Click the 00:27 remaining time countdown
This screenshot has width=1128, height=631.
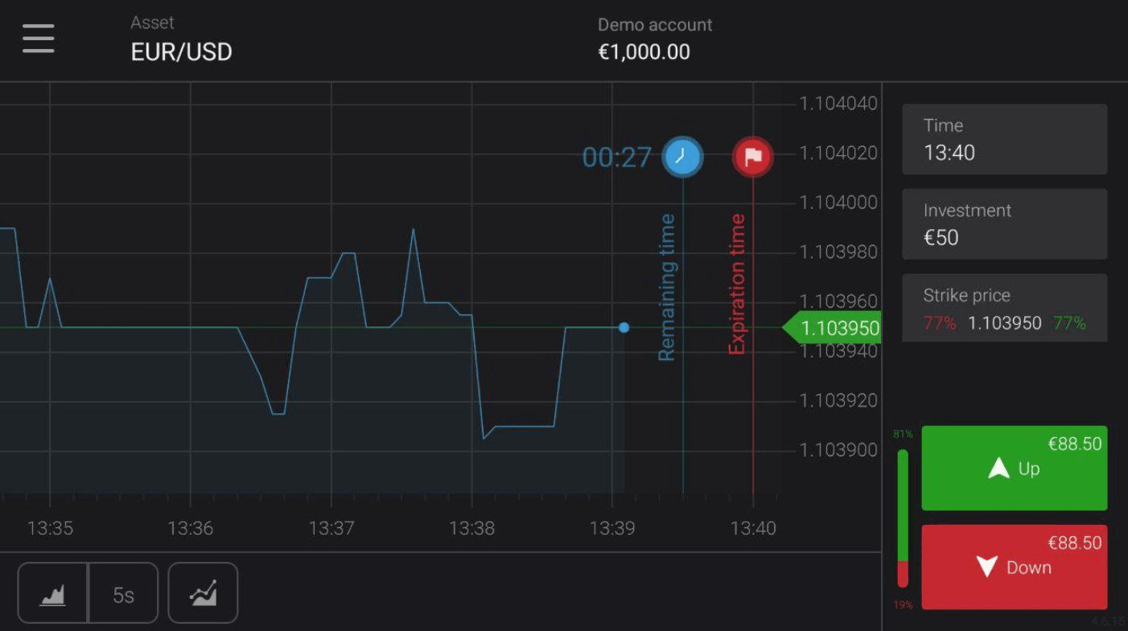[616, 157]
